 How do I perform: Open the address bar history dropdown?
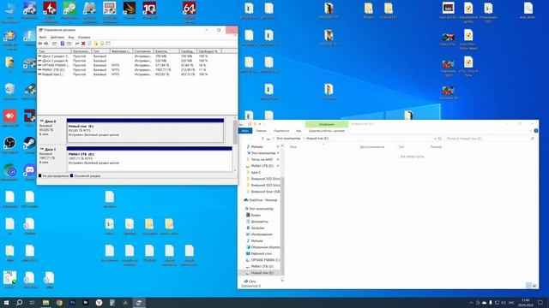[435, 139]
